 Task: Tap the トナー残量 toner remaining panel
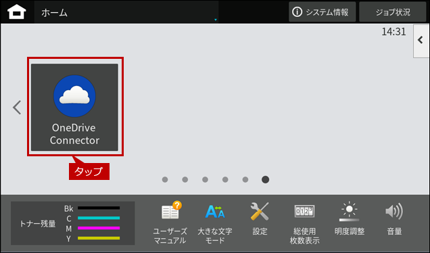click(x=72, y=223)
